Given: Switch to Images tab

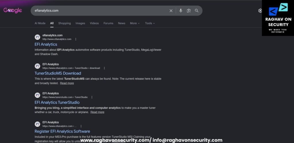Looking at the screenshot, I should (80, 23).
